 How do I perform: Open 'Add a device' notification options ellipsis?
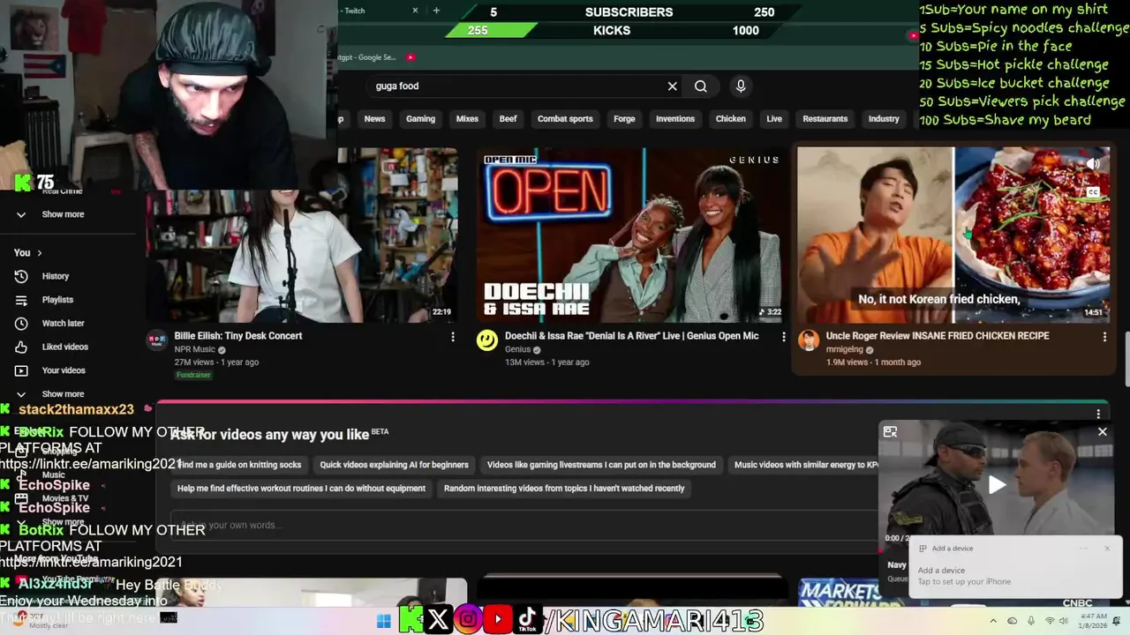point(1084,549)
